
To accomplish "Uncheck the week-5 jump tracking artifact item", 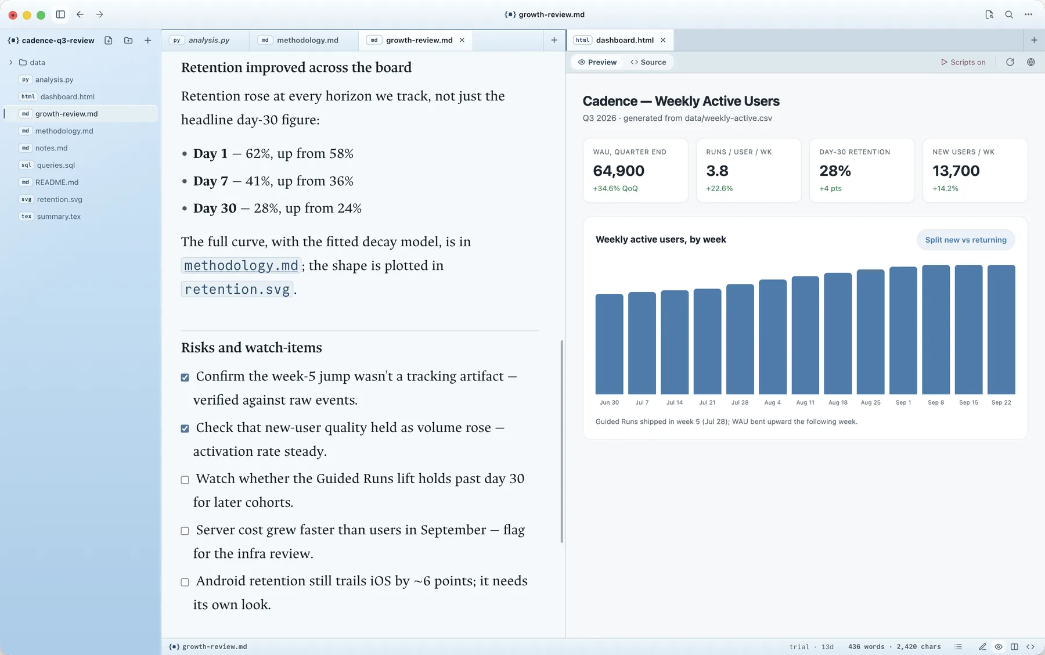I will coord(185,377).
